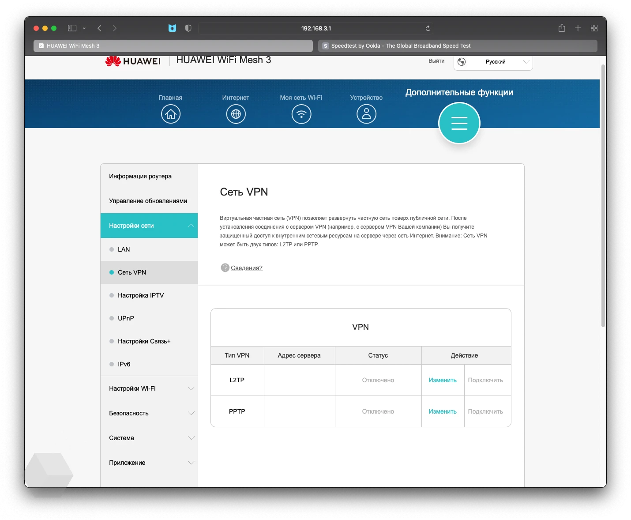This screenshot has width=631, height=520.
Task: Click the Дополнительные функции menu circle
Action: [x=459, y=123]
